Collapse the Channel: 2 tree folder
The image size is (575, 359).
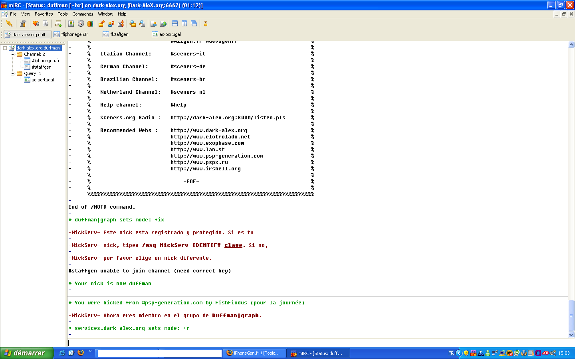(12, 54)
